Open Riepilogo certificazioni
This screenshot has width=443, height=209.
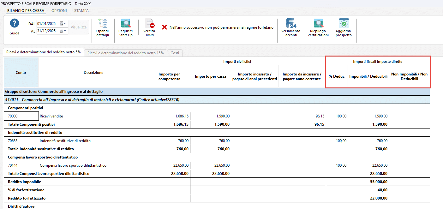click(318, 28)
